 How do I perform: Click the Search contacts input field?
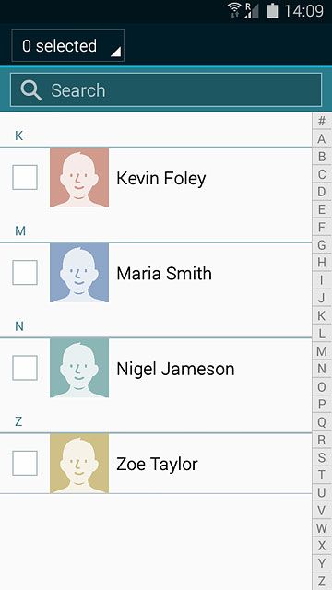(x=166, y=90)
